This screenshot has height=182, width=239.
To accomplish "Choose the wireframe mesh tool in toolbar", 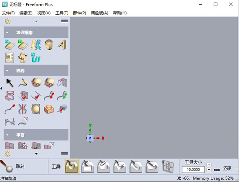I will 168,167.
